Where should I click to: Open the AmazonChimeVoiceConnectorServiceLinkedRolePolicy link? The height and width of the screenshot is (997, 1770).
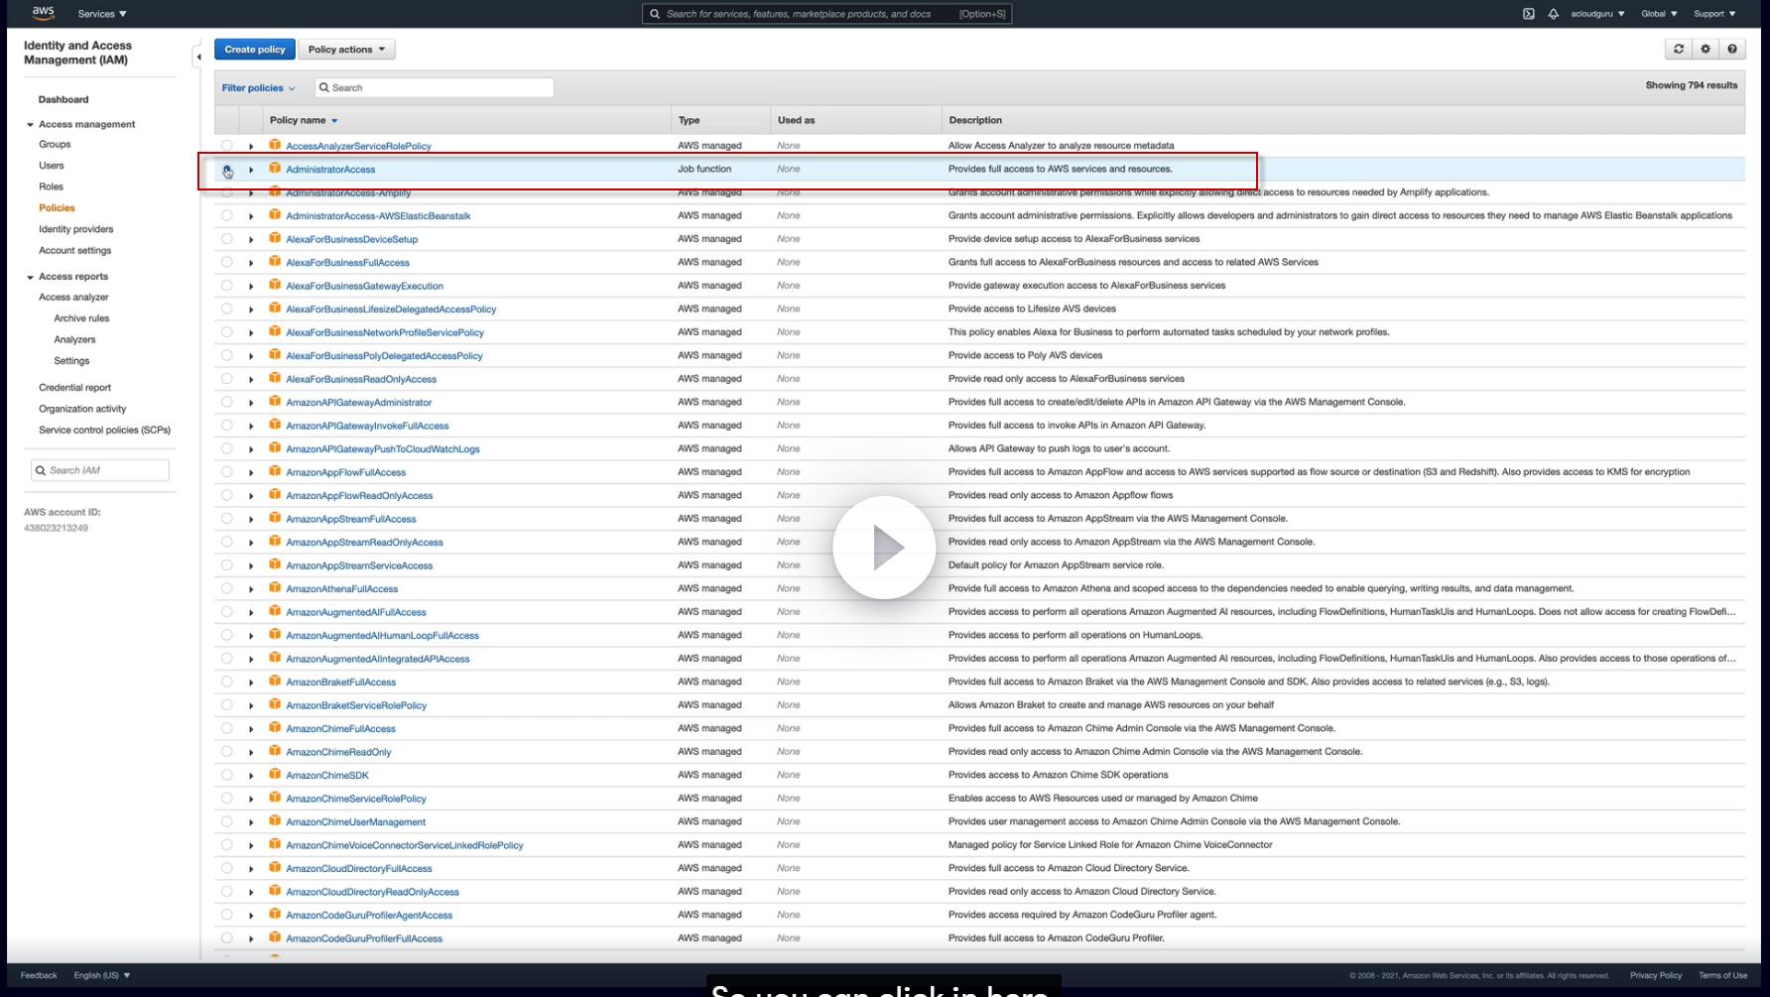tap(405, 845)
